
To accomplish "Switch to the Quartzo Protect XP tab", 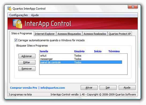I will pos(120,34).
